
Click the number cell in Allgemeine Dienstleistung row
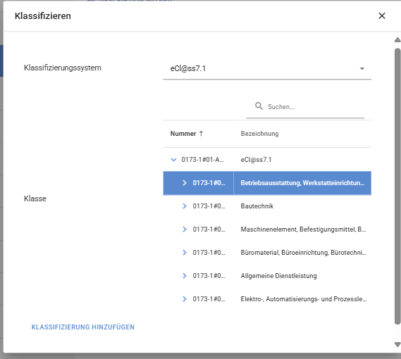click(209, 276)
